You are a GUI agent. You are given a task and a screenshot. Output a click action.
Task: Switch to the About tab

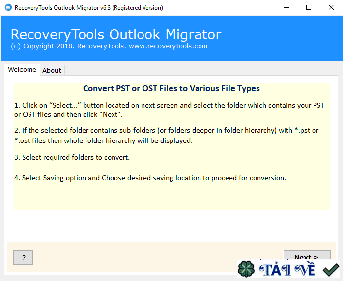click(x=52, y=70)
